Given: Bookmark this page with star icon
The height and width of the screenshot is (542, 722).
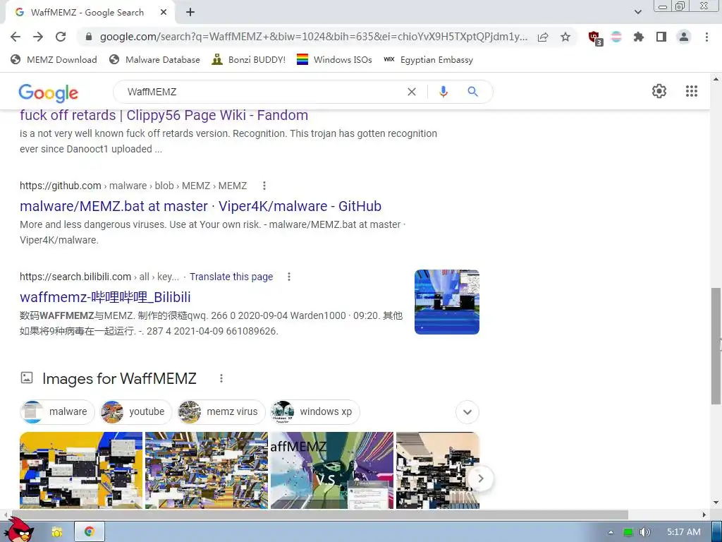Looking at the screenshot, I should tap(565, 37).
